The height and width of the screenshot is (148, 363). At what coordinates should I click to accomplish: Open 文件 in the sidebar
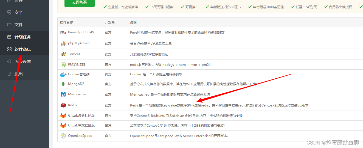coord(19,25)
